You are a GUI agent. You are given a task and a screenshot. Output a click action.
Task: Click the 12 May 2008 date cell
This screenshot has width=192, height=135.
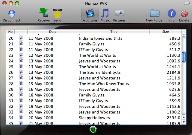tap(41, 55)
